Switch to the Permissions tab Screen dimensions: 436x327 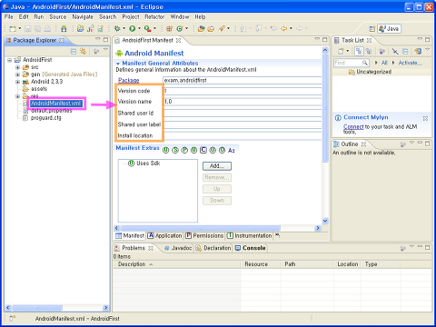tap(204, 236)
